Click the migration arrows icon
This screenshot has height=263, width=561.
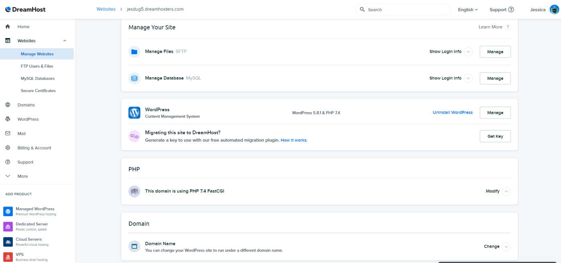tap(134, 136)
